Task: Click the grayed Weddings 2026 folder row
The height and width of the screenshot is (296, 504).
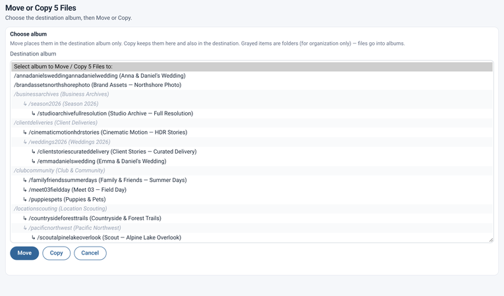Action: [252, 142]
